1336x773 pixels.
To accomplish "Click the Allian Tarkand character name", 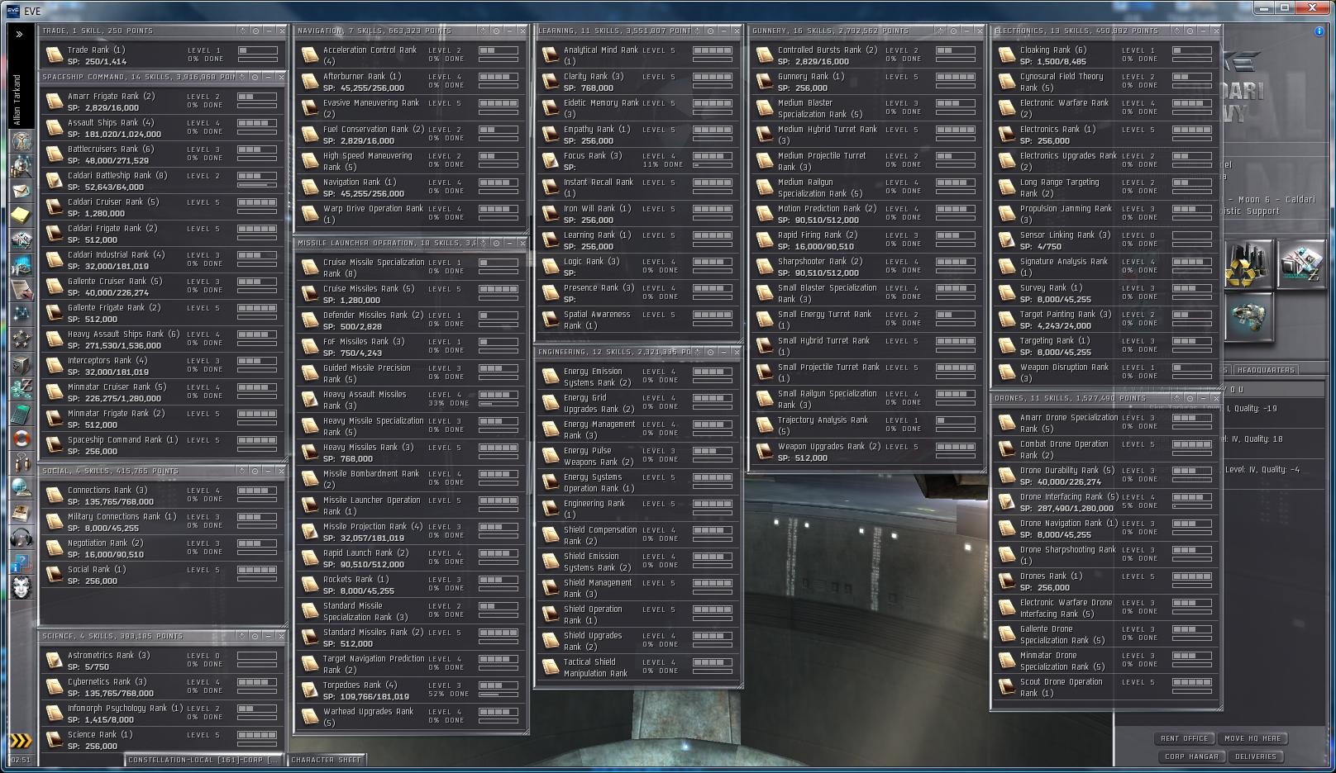I will coord(17,100).
